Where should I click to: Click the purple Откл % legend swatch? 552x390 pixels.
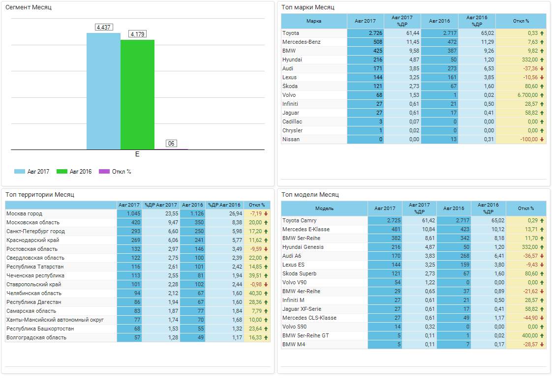click(x=104, y=172)
